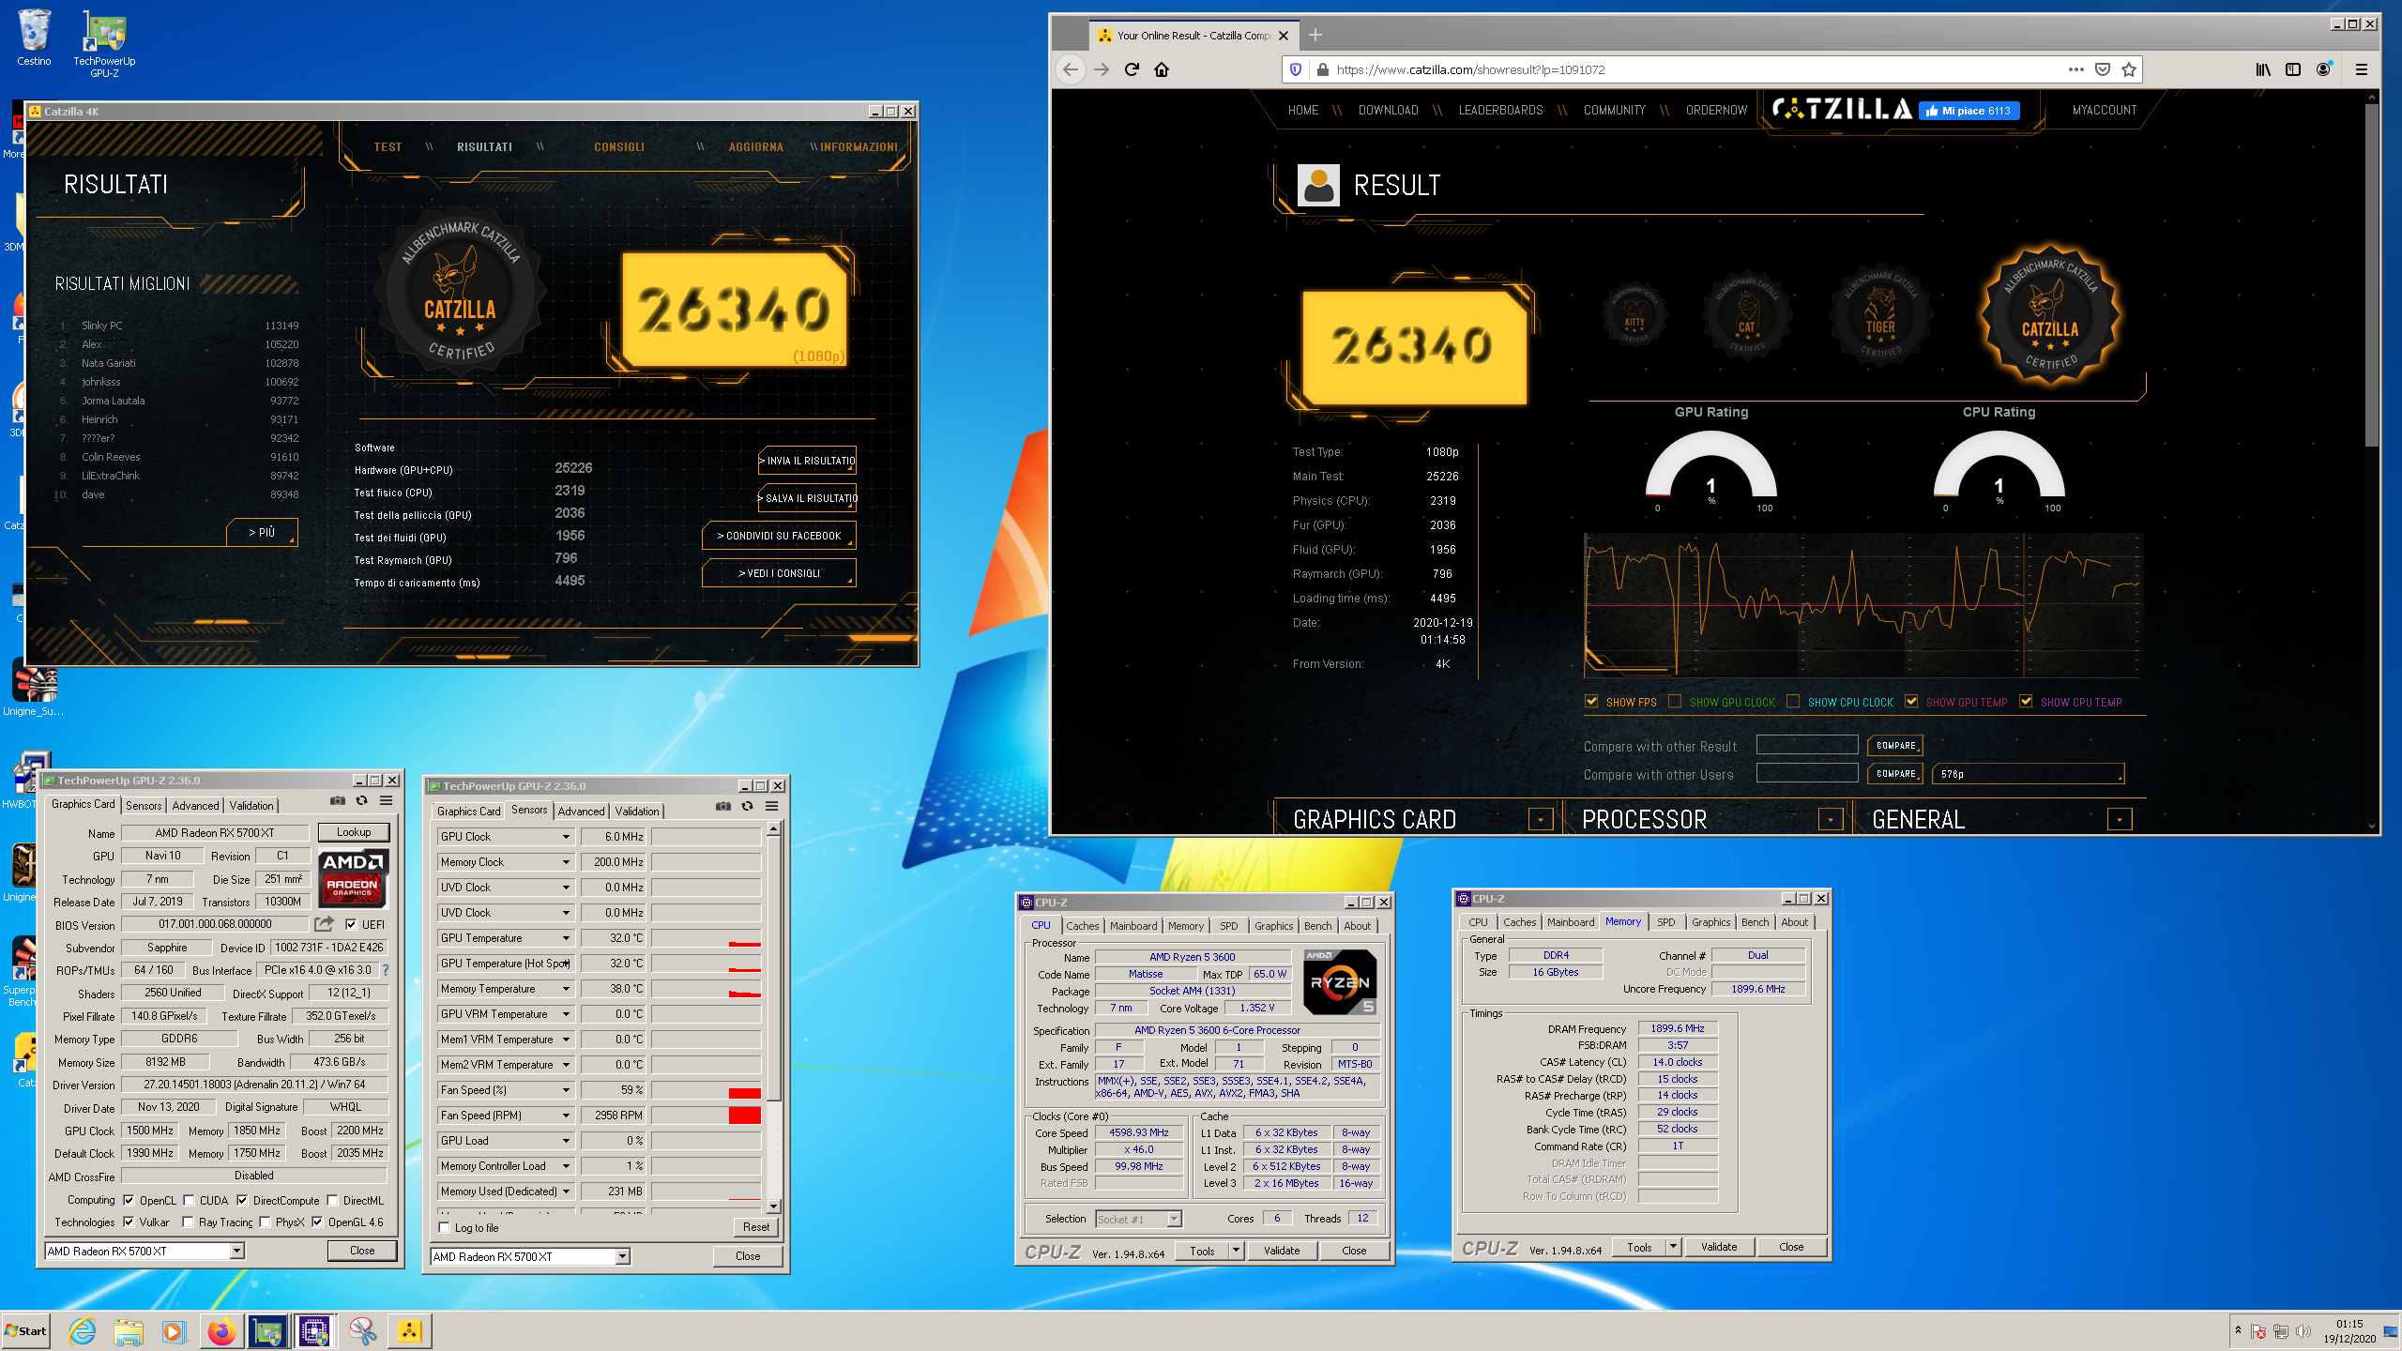Toggle the OpenCL checkbox in GPU-Z
The height and width of the screenshot is (1351, 2402).
coord(129,1200)
